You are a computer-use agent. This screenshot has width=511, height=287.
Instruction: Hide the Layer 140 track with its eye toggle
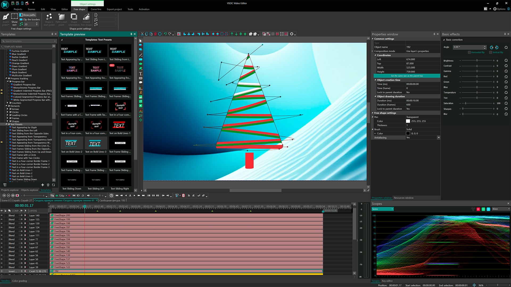click(x=2, y=215)
